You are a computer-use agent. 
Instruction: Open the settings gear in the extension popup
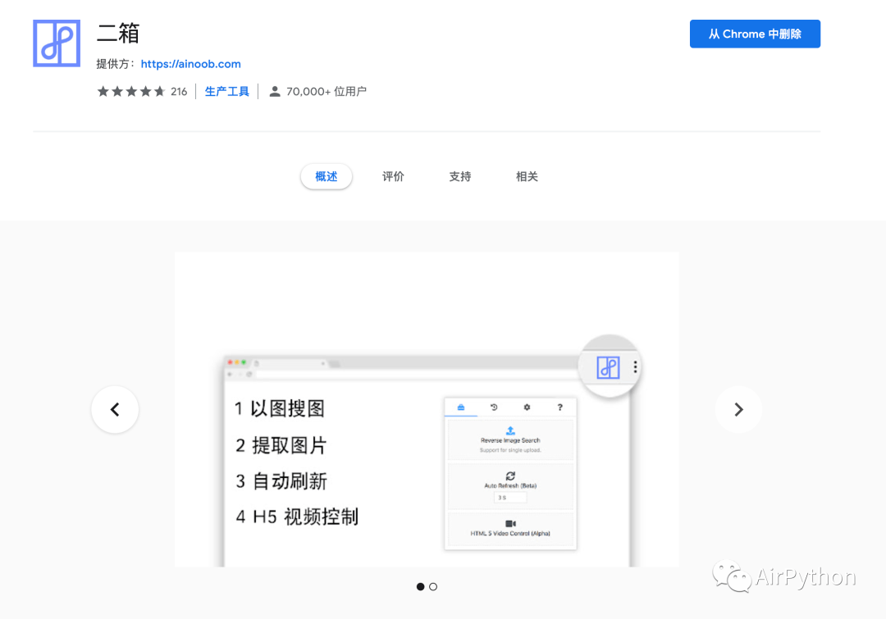tap(527, 407)
